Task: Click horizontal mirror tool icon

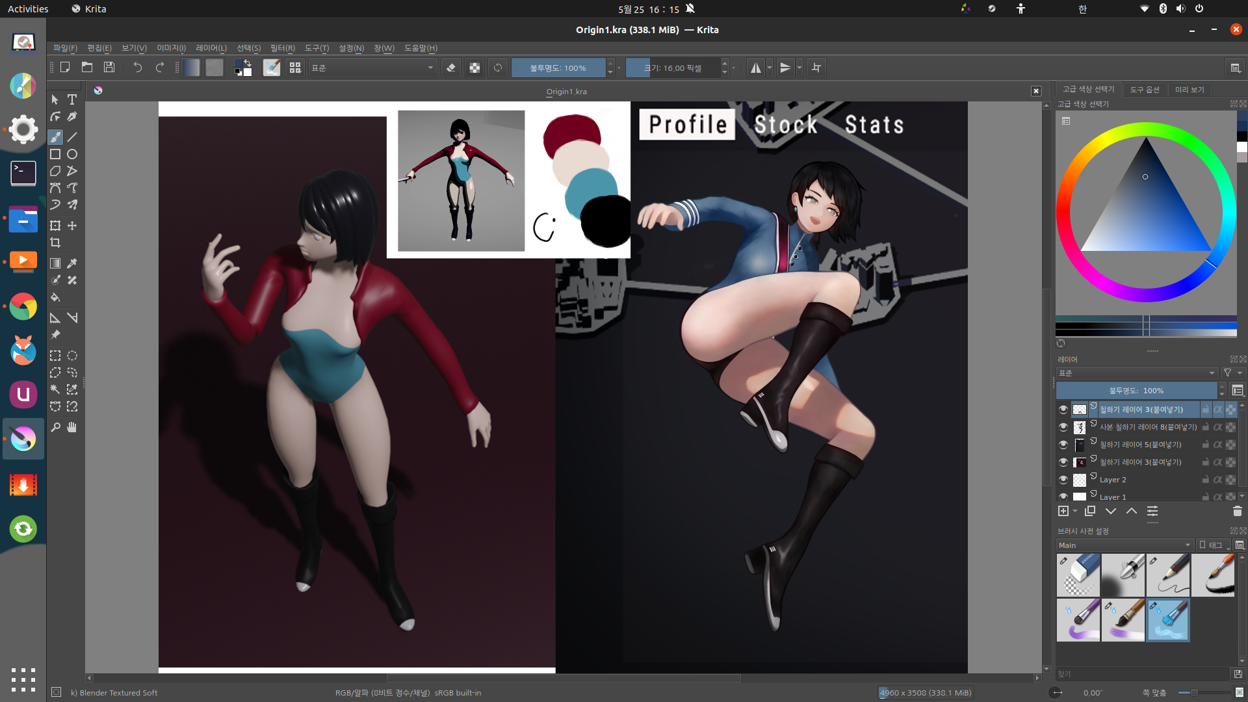Action: (755, 68)
